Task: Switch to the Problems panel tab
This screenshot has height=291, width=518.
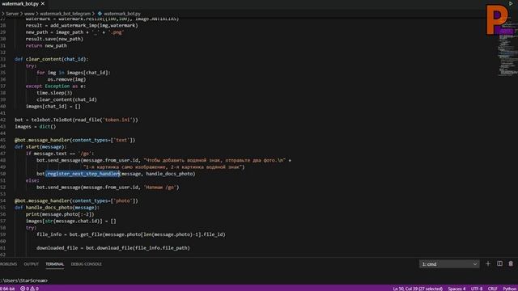Action: (8, 264)
